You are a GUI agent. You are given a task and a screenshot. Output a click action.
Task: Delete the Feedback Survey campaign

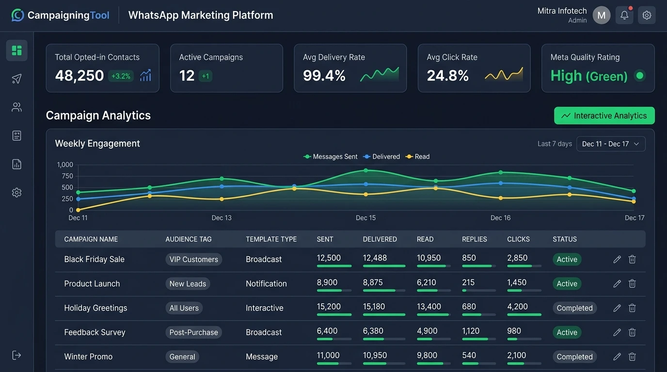click(632, 332)
